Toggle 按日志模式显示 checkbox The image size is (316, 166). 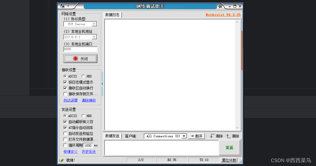[65, 82]
